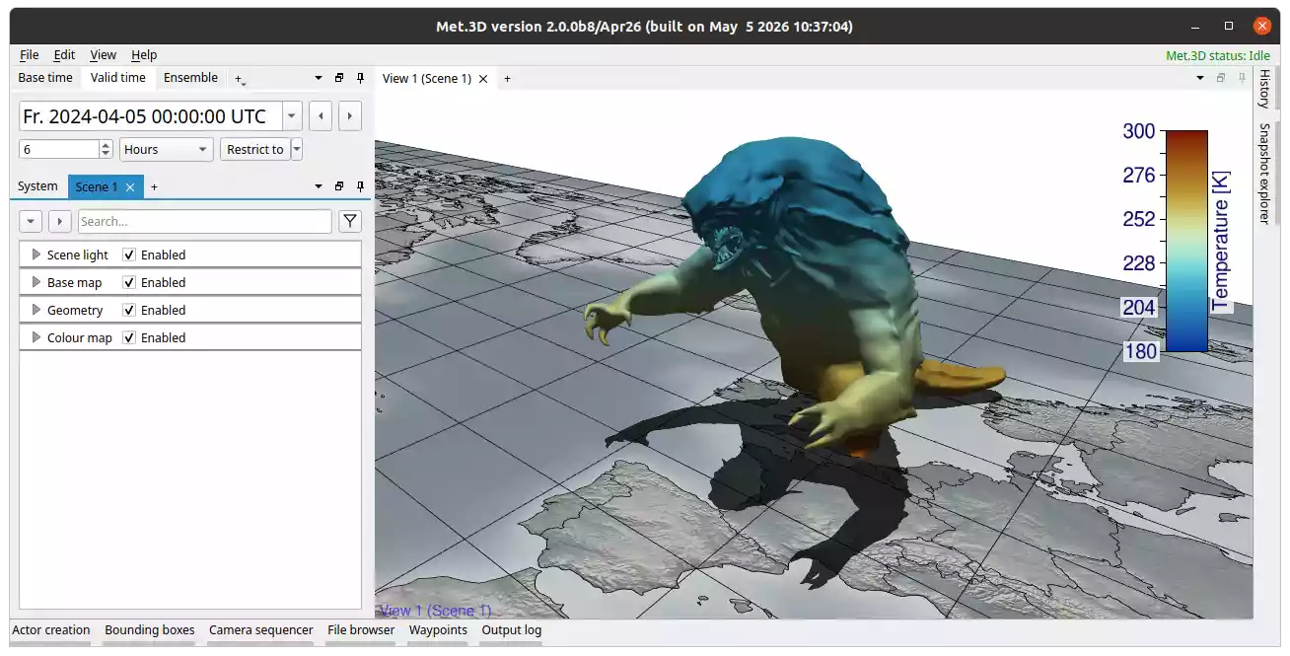This screenshot has height=656, width=1290.
Task: Pin the view dock widget
Action: 1242,78
